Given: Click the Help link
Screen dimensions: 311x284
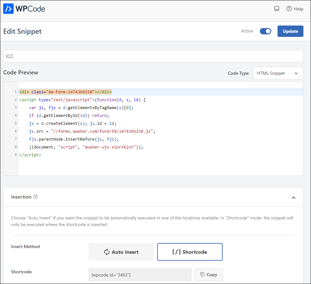Looking at the screenshot, I should pyautogui.click(x=298, y=9).
